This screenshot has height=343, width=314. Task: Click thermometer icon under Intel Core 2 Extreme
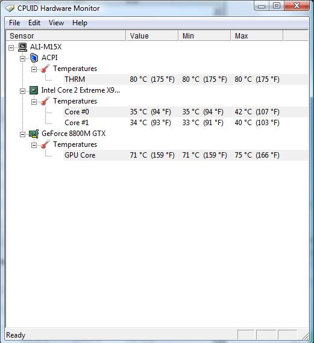pos(45,101)
